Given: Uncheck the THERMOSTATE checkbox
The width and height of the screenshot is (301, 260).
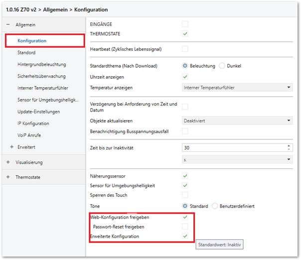Looking at the screenshot, I should coord(185,34).
